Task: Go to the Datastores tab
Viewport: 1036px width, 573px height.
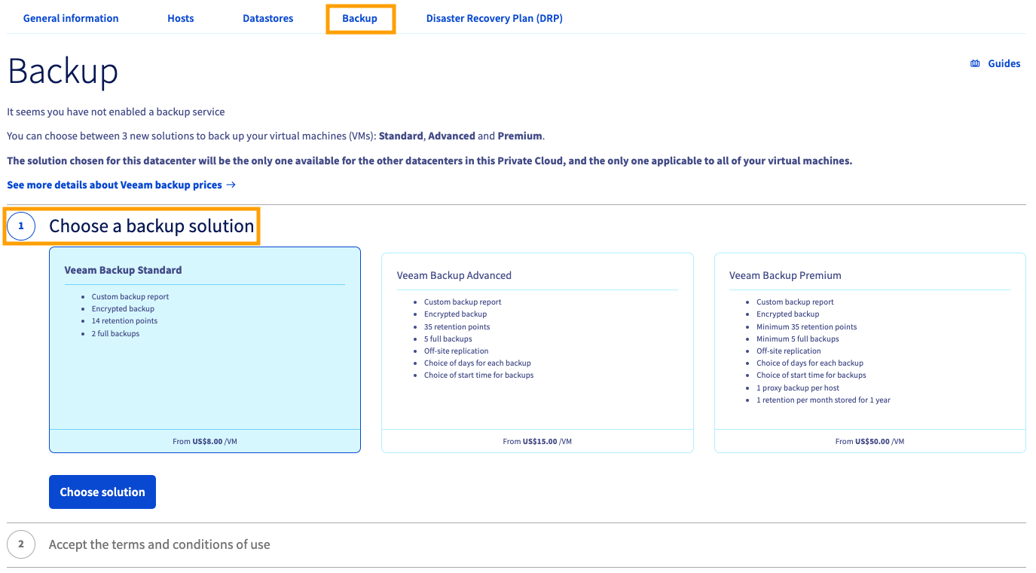Action: (x=268, y=18)
